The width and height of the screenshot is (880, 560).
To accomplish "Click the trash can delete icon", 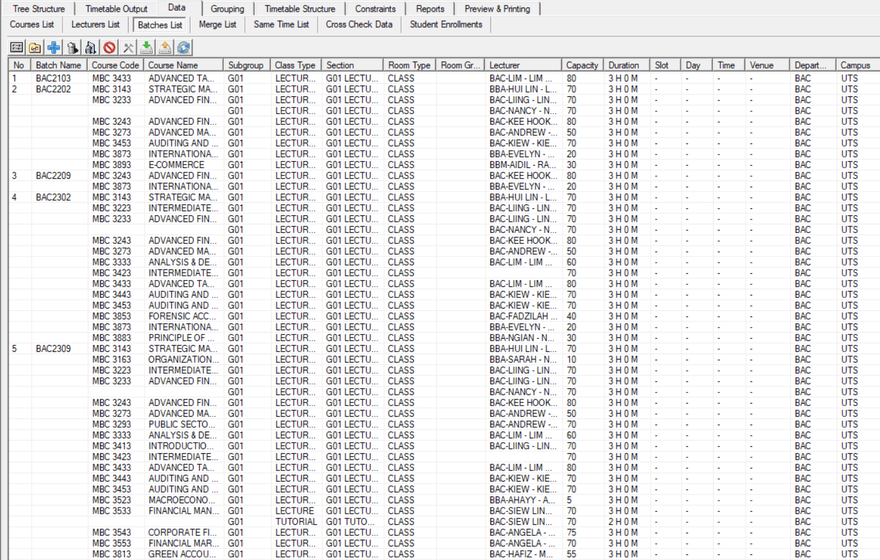I will pyautogui.click(x=72, y=48).
